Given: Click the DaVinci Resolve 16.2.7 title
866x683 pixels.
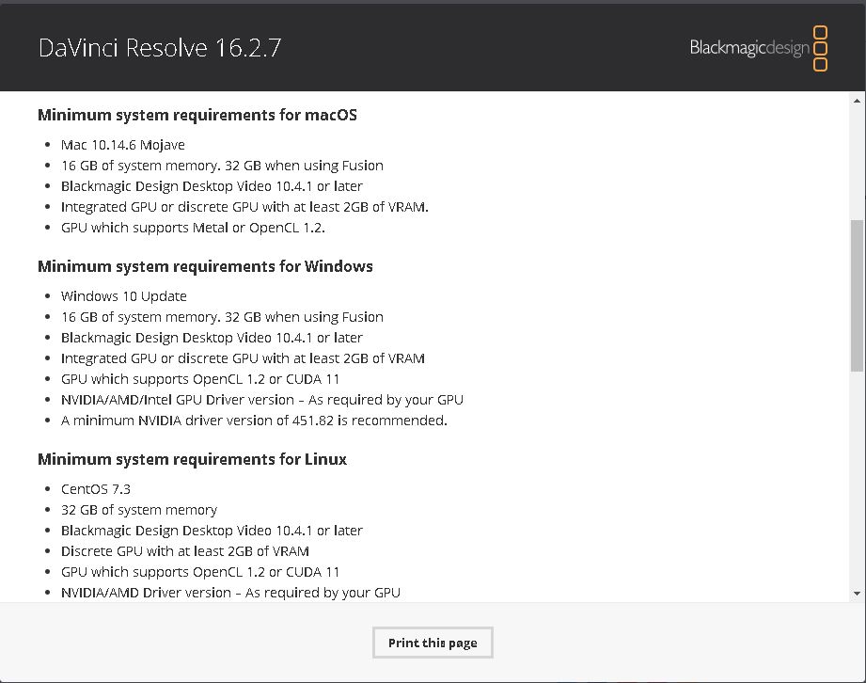Looking at the screenshot, I should pos(160,48).
